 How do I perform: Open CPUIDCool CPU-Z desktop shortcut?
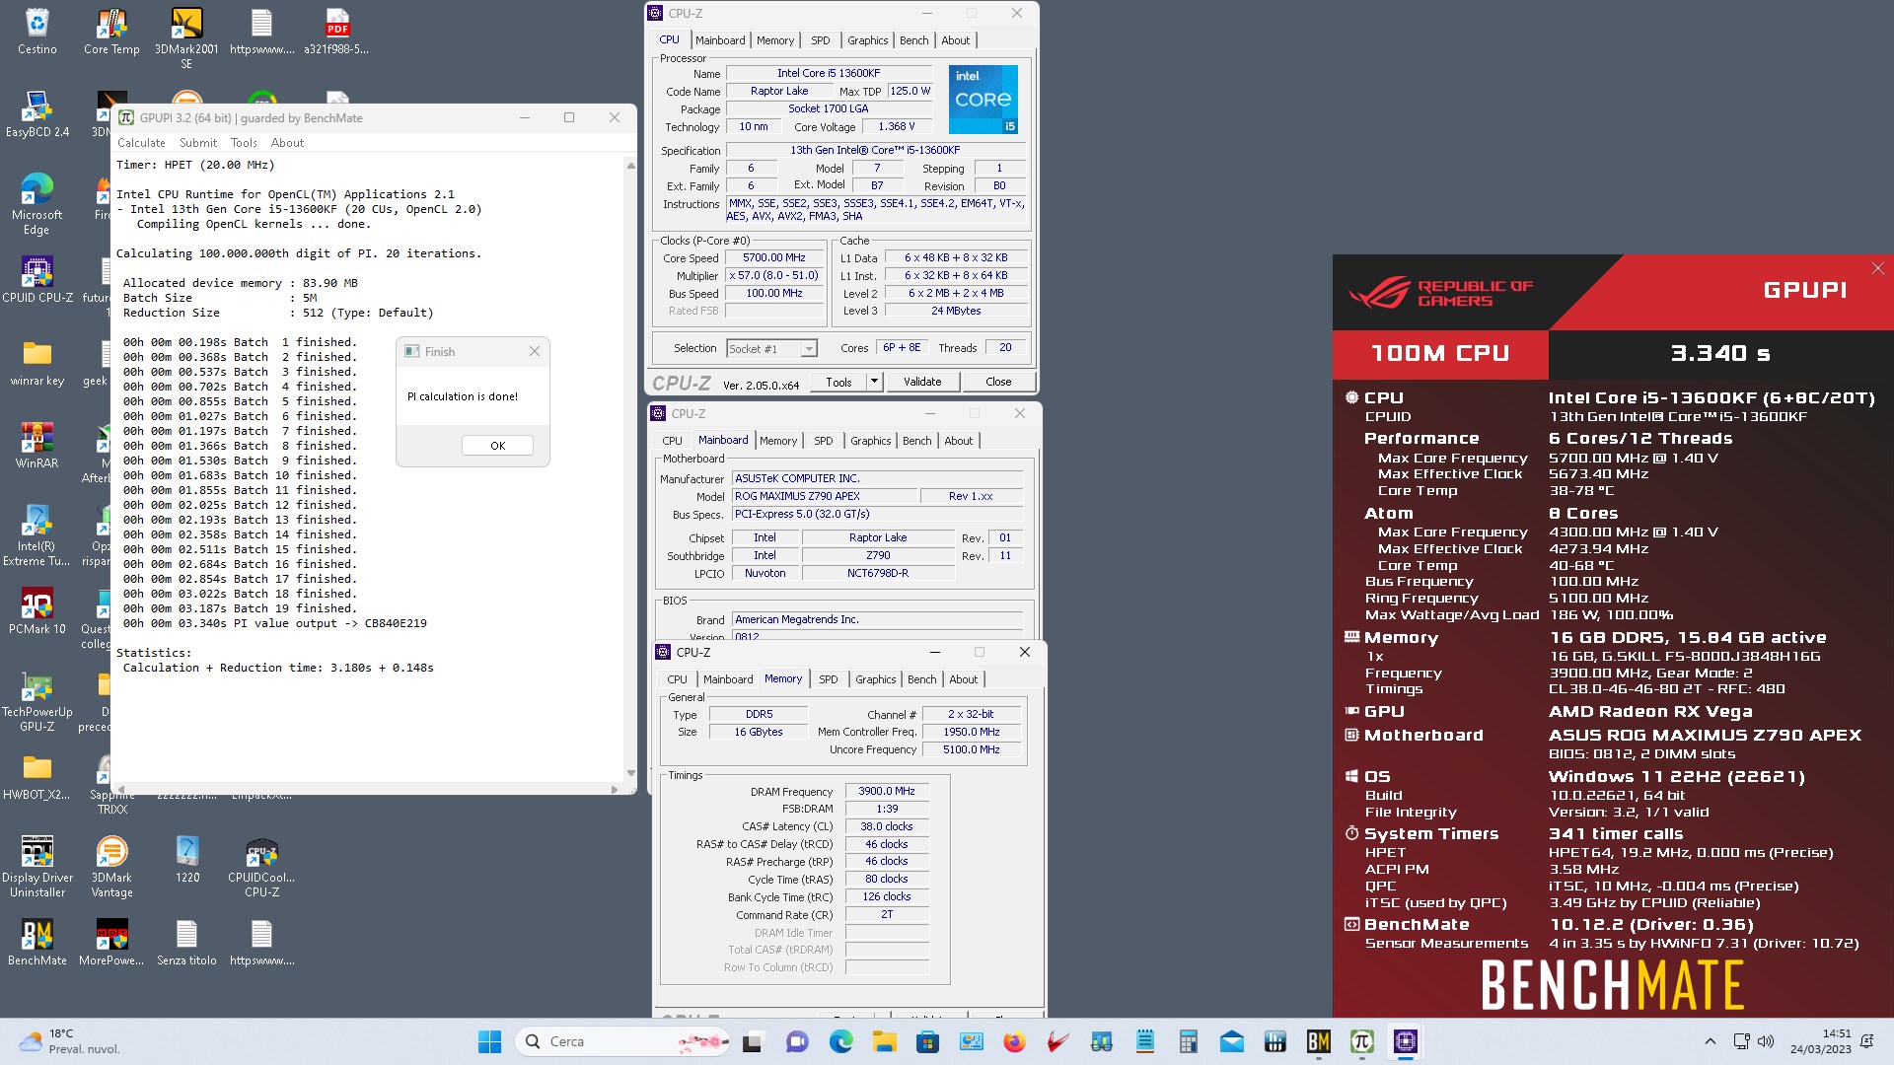pyautogui.click(x=261, y=867)
